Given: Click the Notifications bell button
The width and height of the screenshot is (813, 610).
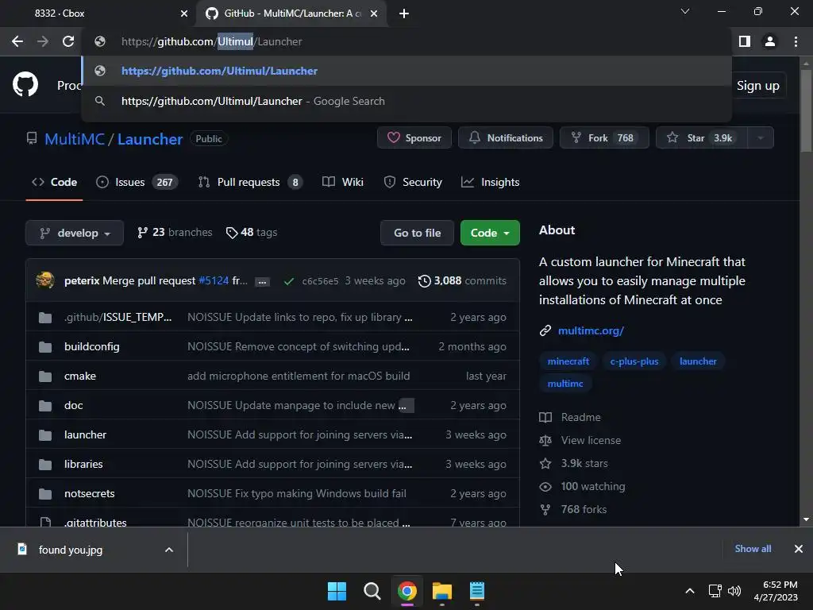Looking at the screenshot, I should tap(506, 138).
